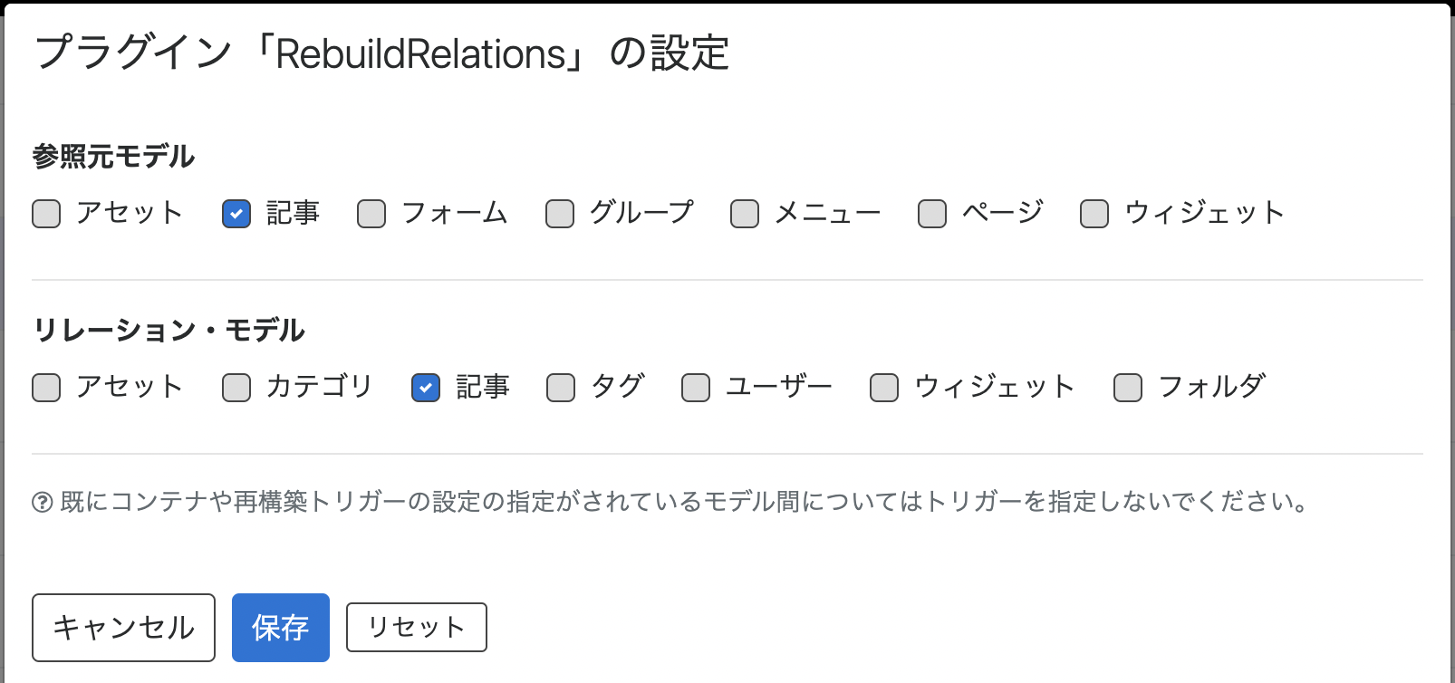Enable ウィジェット in 参照元モデル section
Screen dimensions: 1455x683
1093,213
